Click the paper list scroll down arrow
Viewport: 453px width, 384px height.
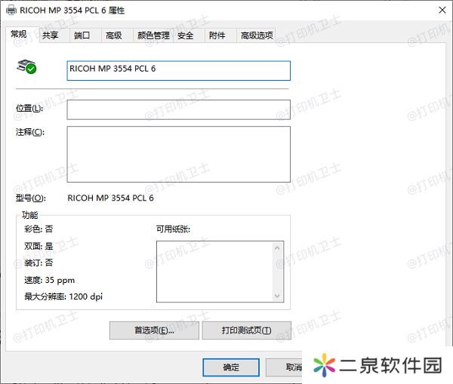pos(277,296)
